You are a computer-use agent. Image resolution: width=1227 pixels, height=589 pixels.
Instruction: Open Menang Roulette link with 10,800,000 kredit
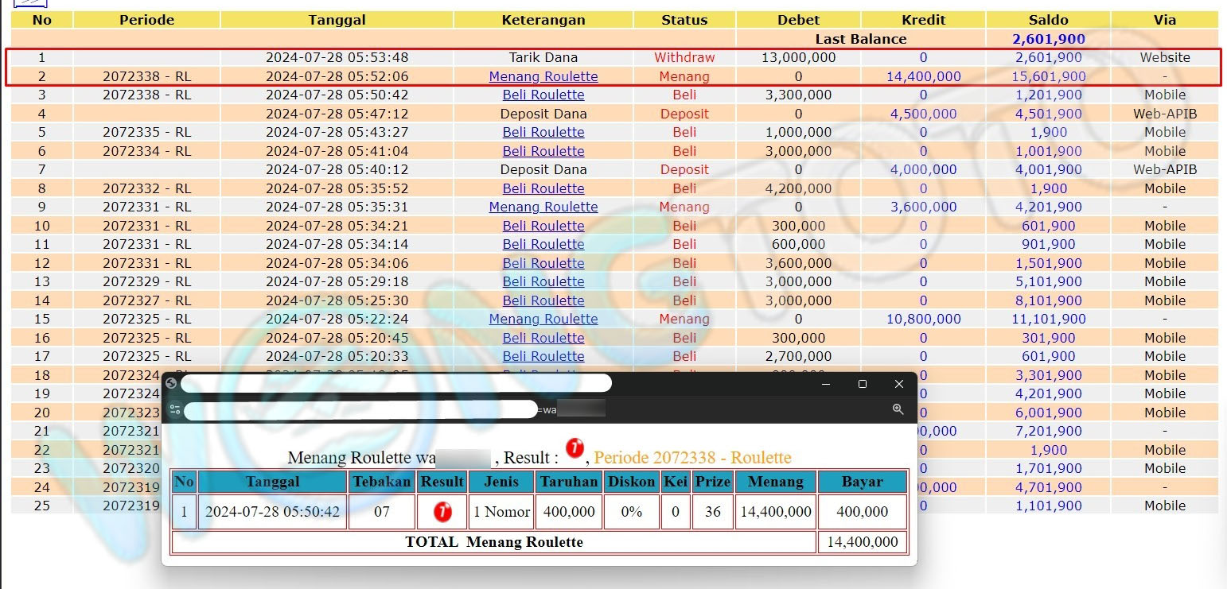[543, 319]
